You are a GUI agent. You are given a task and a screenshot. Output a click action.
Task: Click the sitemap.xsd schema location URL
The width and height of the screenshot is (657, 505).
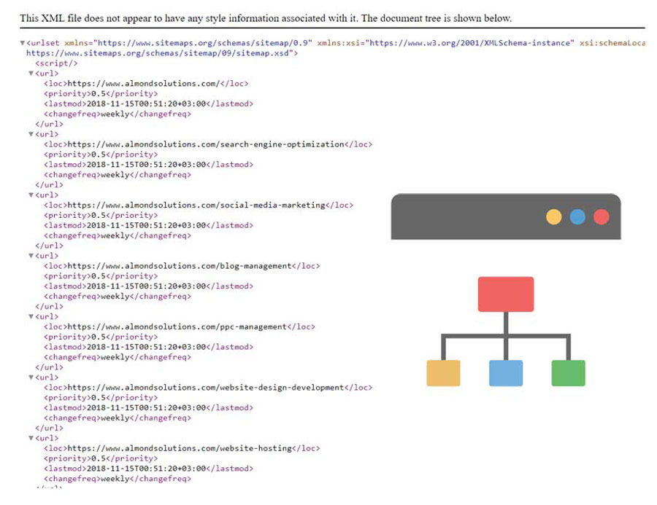pyautogui.click(x=158, y=53)
